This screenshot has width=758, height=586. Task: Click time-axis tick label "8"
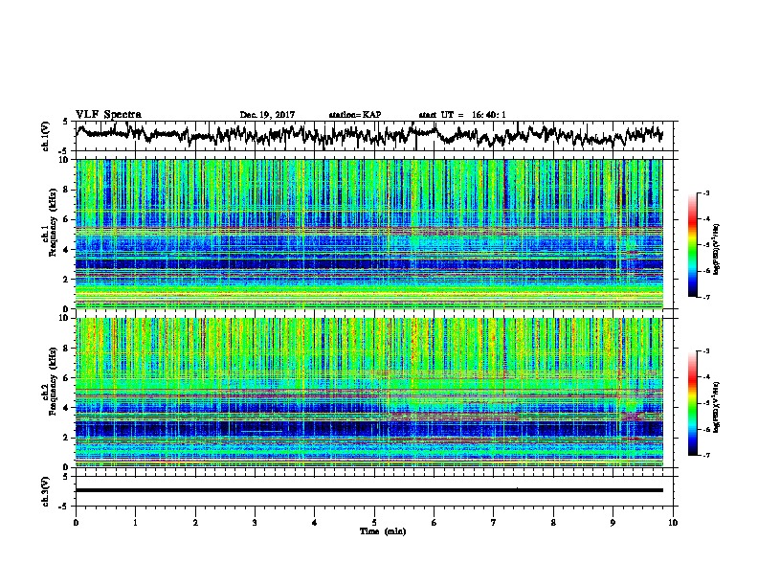click(553, 523)
